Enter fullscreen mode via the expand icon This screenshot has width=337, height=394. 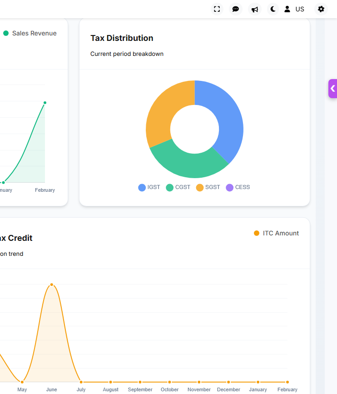coord(217,9)
